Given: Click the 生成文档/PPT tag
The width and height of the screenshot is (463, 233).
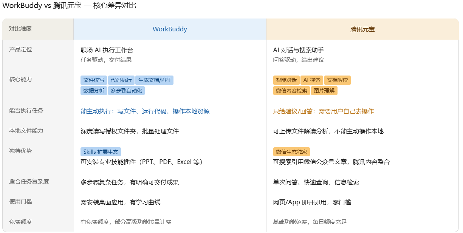Looking at the screenshot, I should 154,80.
